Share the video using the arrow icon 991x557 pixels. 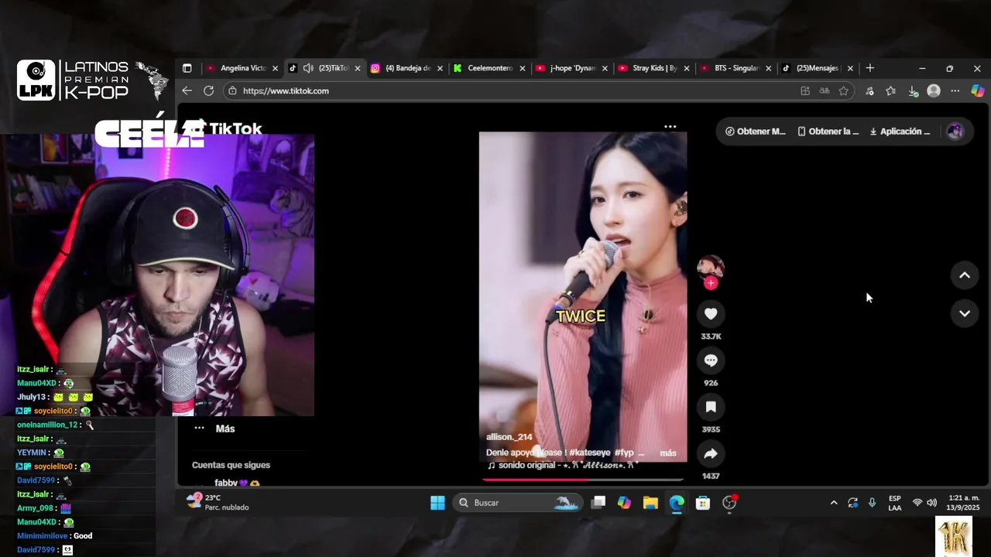pos(710,453)
